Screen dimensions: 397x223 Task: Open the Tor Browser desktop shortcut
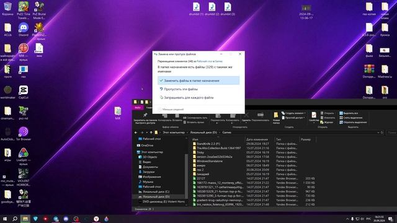(24, 134)
